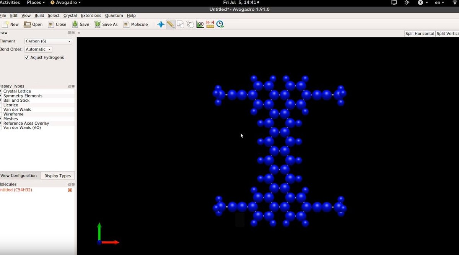Click the Molecule toolbar button
This screenshot has width=459, height=255.
pyautogui.click(x=135, y=24)
